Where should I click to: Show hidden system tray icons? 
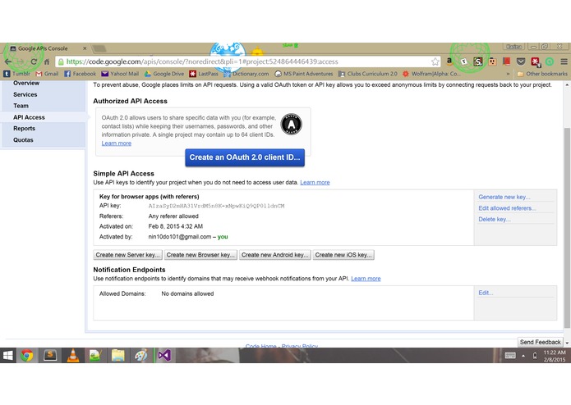tap(523, 356)
